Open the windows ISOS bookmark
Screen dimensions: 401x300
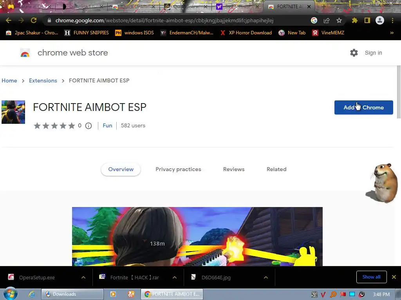pos(135,33)
